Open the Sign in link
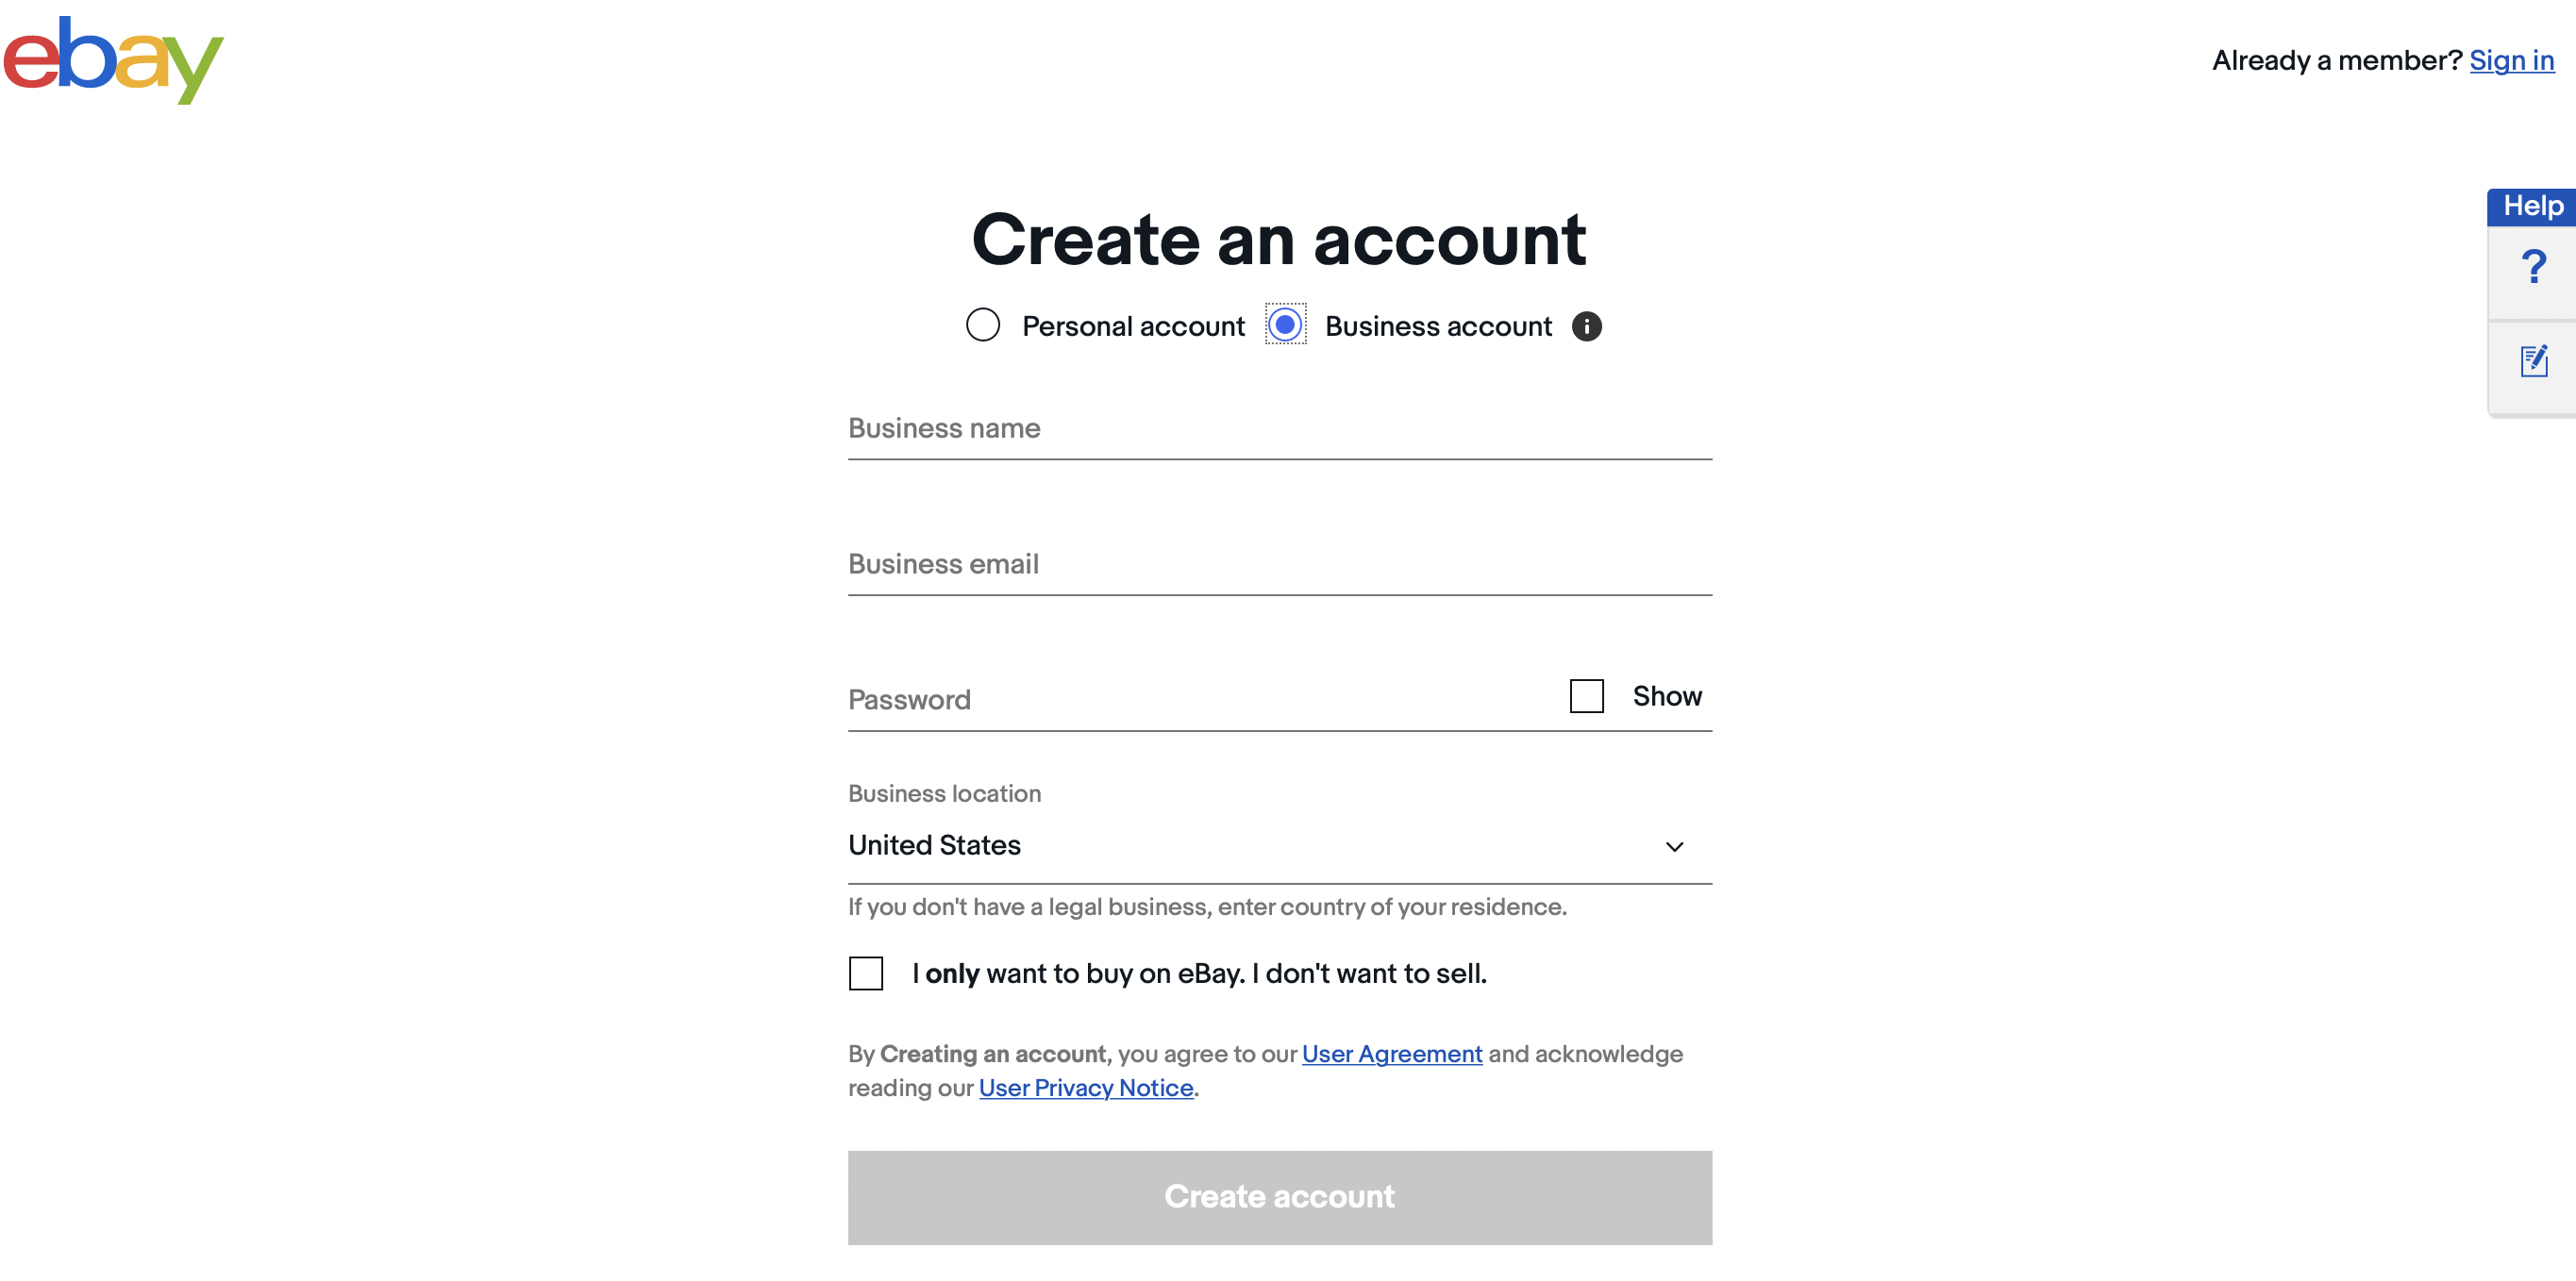Screen dimensions: 2576x1281 [x=2511, y=61]
